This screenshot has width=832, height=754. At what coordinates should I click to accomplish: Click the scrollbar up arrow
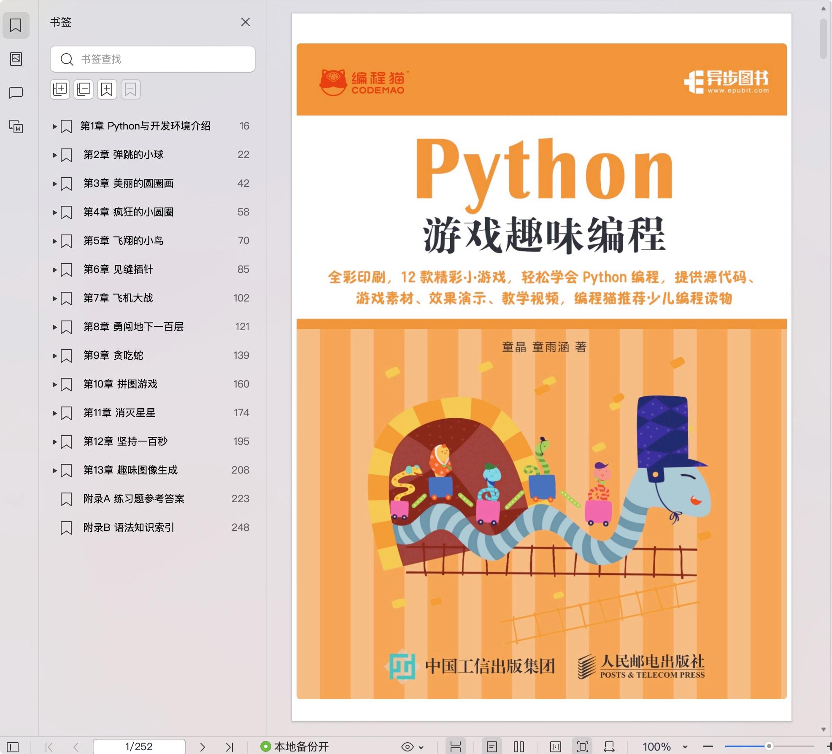824,8
